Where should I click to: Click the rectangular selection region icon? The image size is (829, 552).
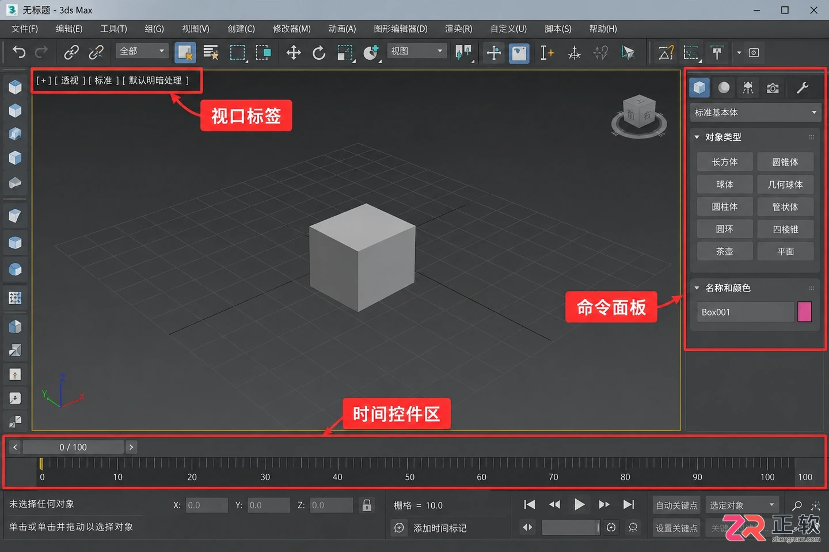[237, 52]
